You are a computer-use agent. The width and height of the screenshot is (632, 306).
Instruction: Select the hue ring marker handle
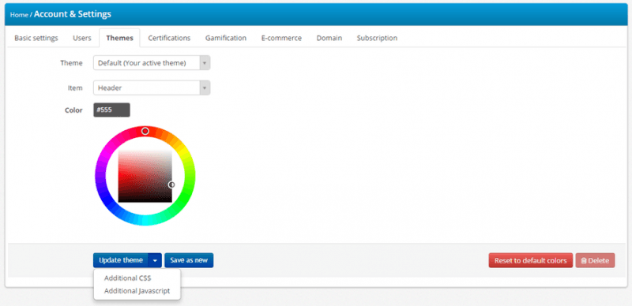click(x=145, y=131)
